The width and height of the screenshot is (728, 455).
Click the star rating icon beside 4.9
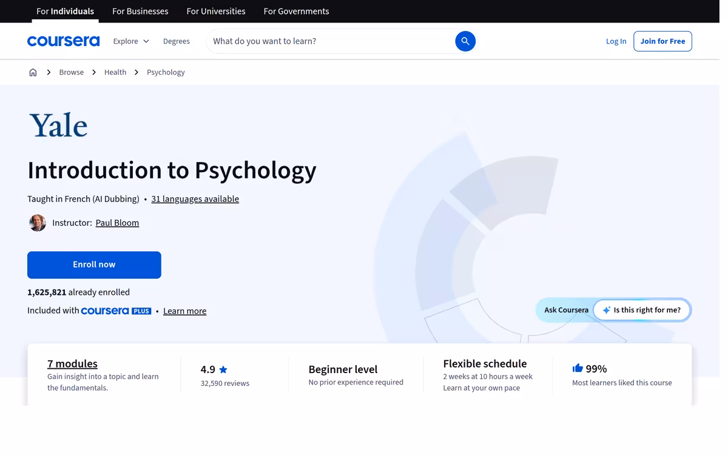tap(223, 369)
